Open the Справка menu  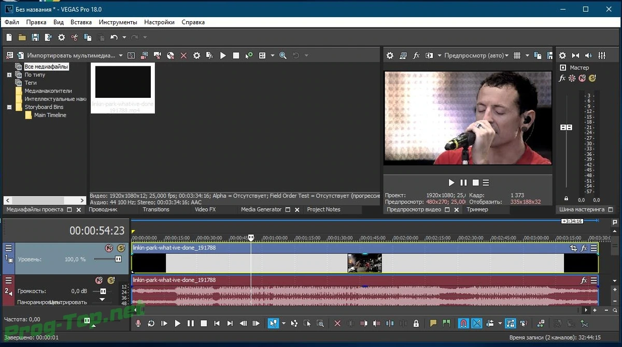193,22
